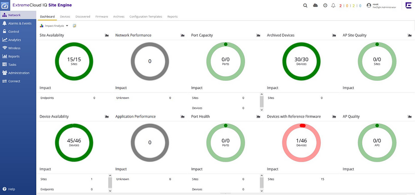Click the red critical alarm count
This screenshot has width=415, height=195.
[x=341, y=6]
